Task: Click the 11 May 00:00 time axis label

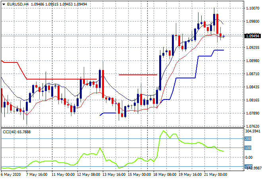Action: tap(63, 175)
